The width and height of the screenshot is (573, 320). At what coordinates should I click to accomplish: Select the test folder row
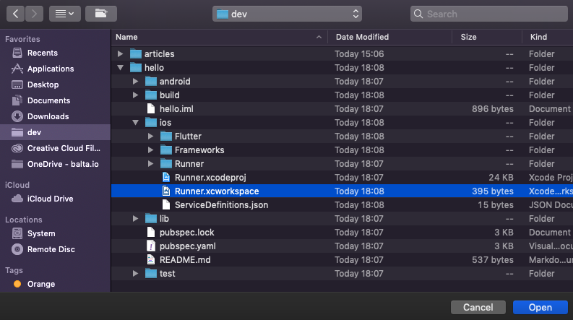342,274
